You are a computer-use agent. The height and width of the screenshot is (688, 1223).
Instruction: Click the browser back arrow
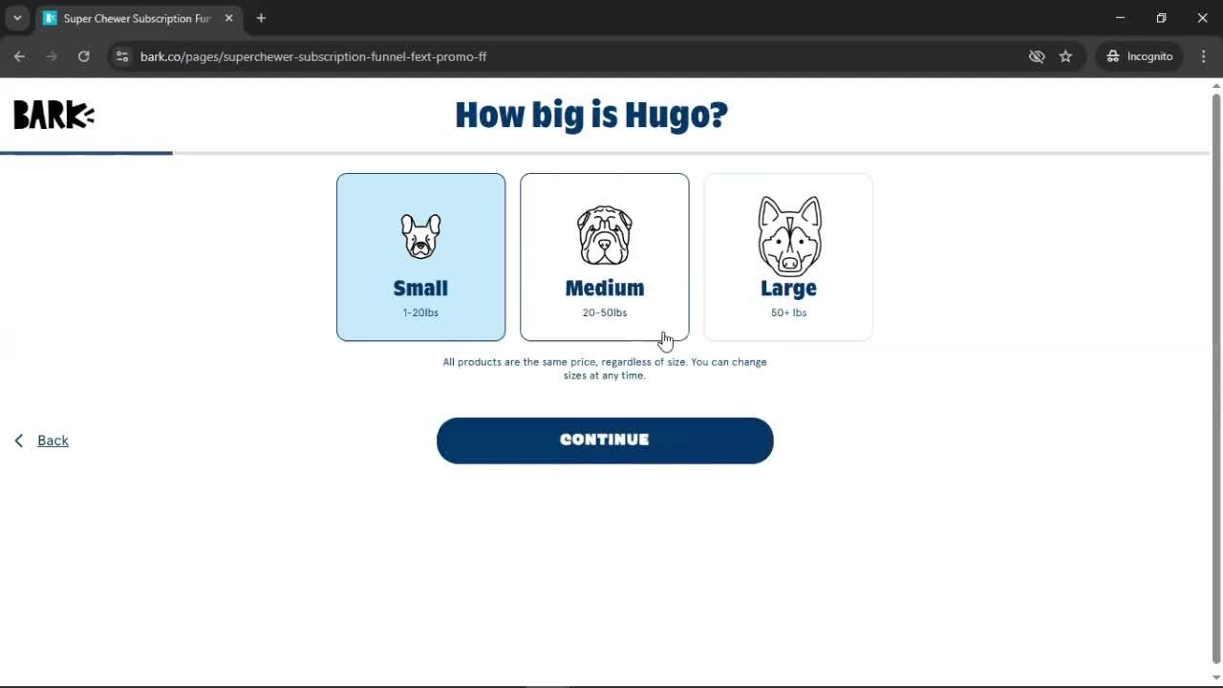tap(19, 56)
